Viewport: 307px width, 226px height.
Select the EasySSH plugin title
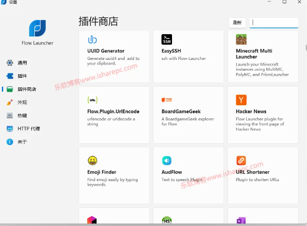click(171, 51)
